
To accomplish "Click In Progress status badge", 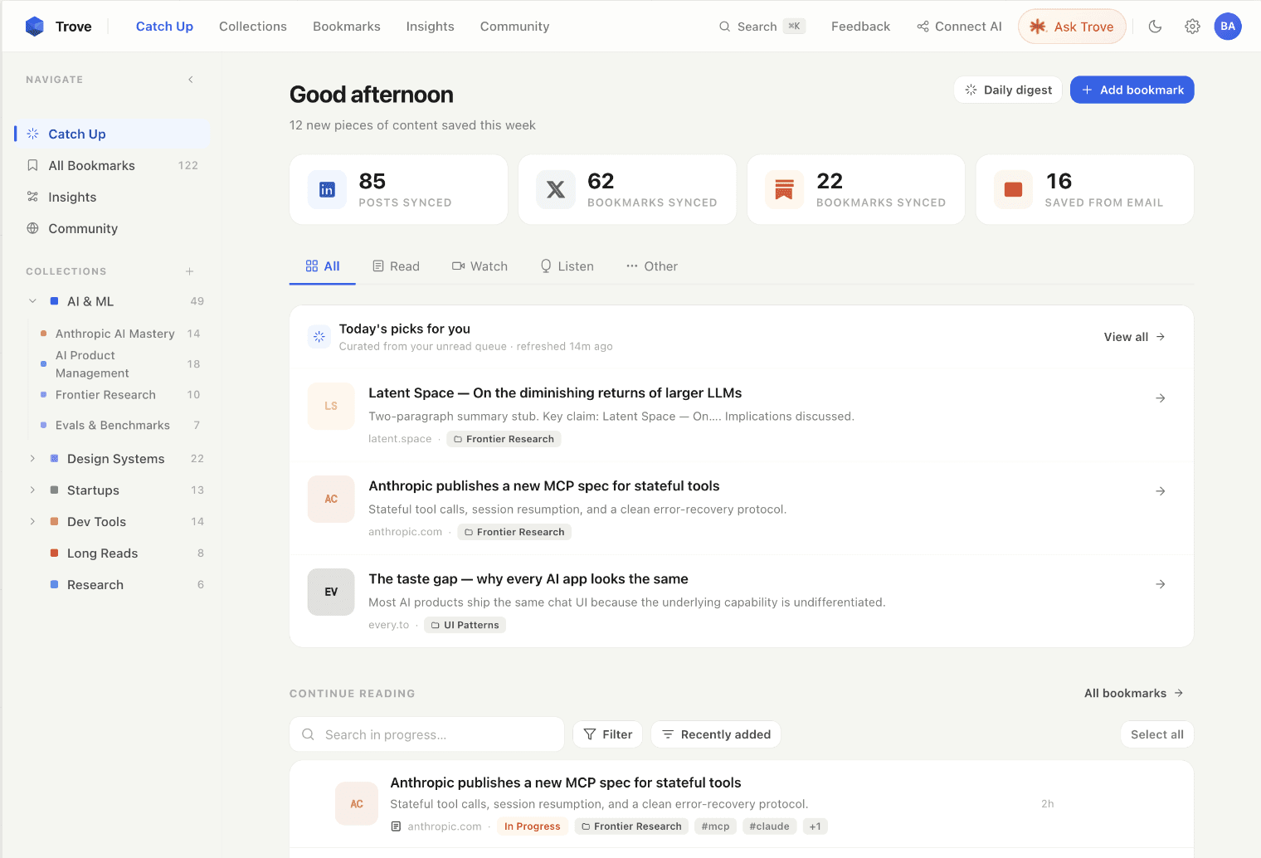I will 533,826.
